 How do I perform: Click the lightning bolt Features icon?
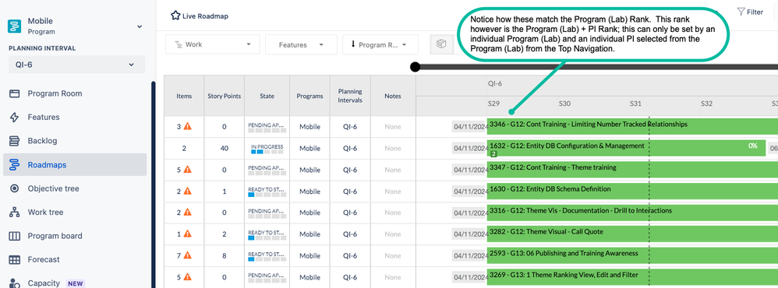click(14, 117)
